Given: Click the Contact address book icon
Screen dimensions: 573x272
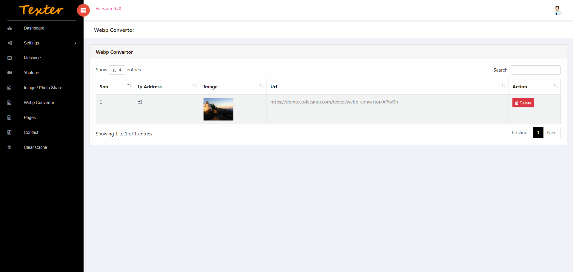Looking at the screenshot, I should tap(9, 133).
